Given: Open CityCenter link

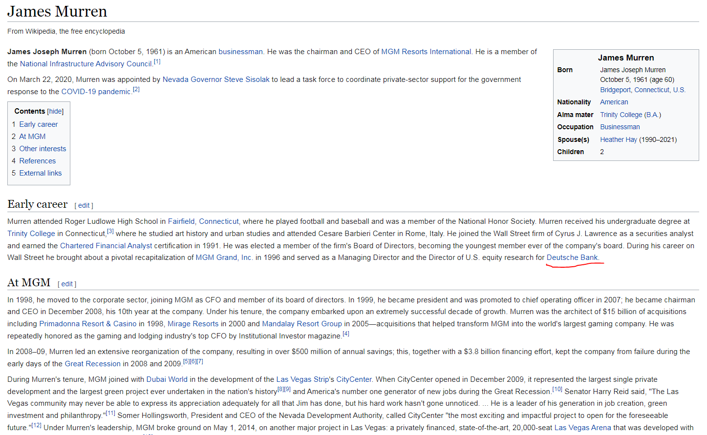Looking at the screenshot, I should pyautogui.click(x=354, y=379).
